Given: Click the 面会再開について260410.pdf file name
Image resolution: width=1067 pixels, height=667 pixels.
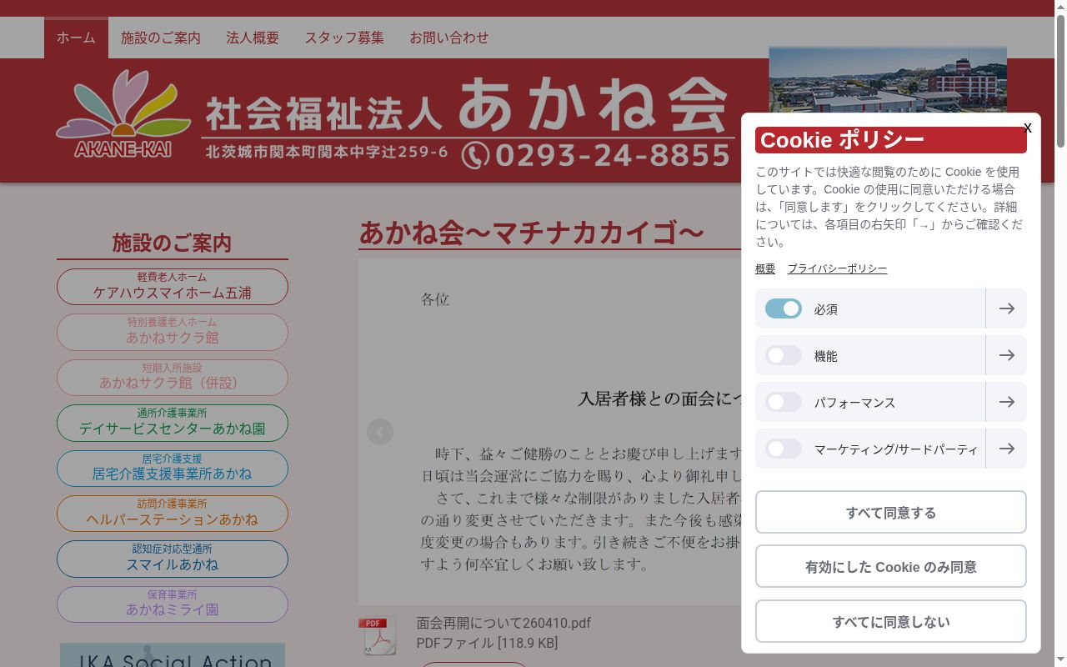Looking at the screenshot, I should [x=503, y=623].
